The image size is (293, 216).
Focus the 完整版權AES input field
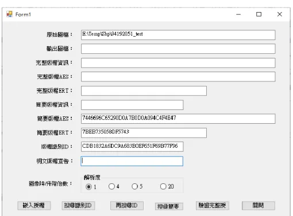(x=178, y=77)
